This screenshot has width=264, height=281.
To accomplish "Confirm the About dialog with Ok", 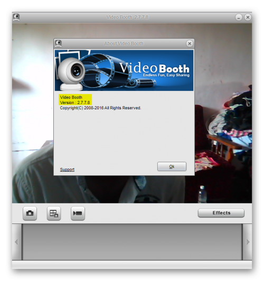I will [x=172, y=166].
